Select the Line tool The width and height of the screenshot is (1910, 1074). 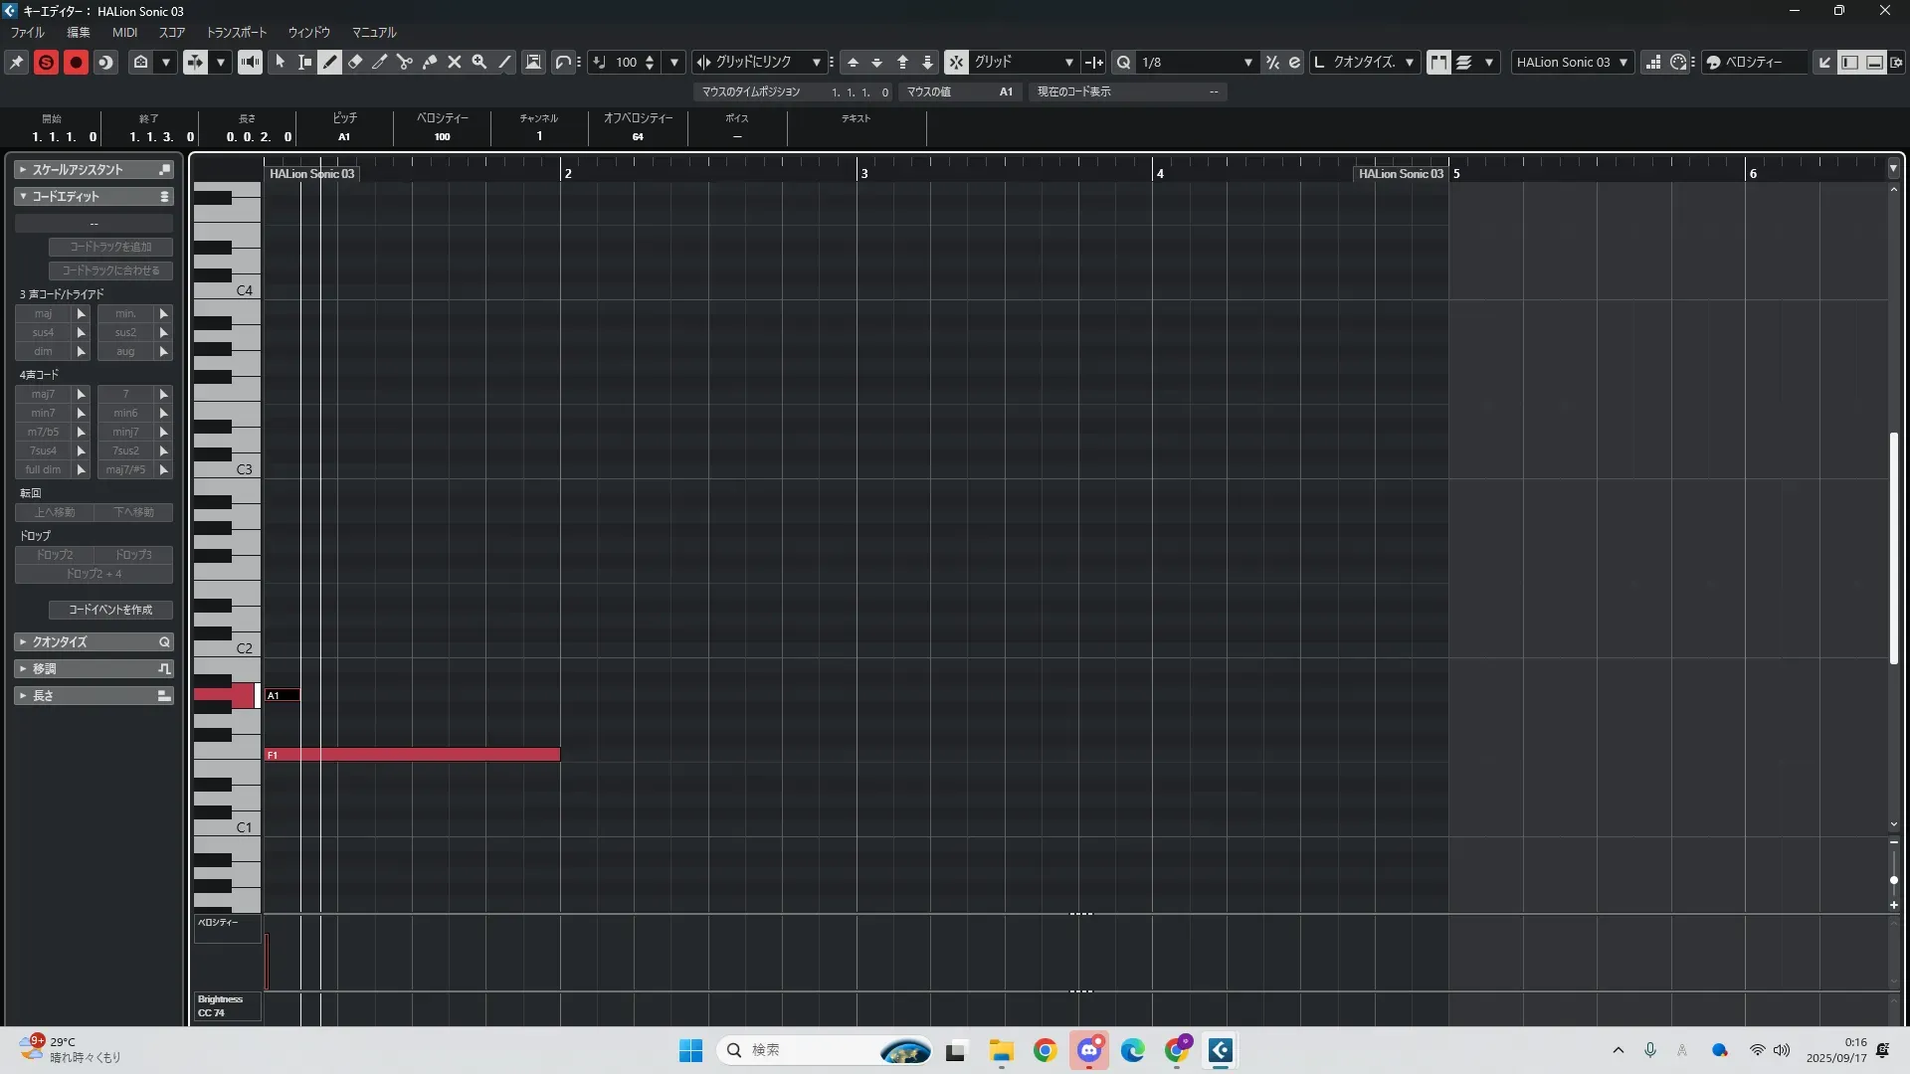click(505, 62)
